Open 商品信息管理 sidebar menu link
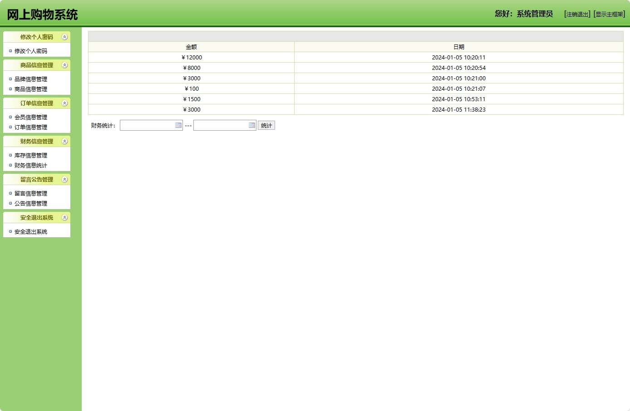The image size is (630, 411). point(31,89)
